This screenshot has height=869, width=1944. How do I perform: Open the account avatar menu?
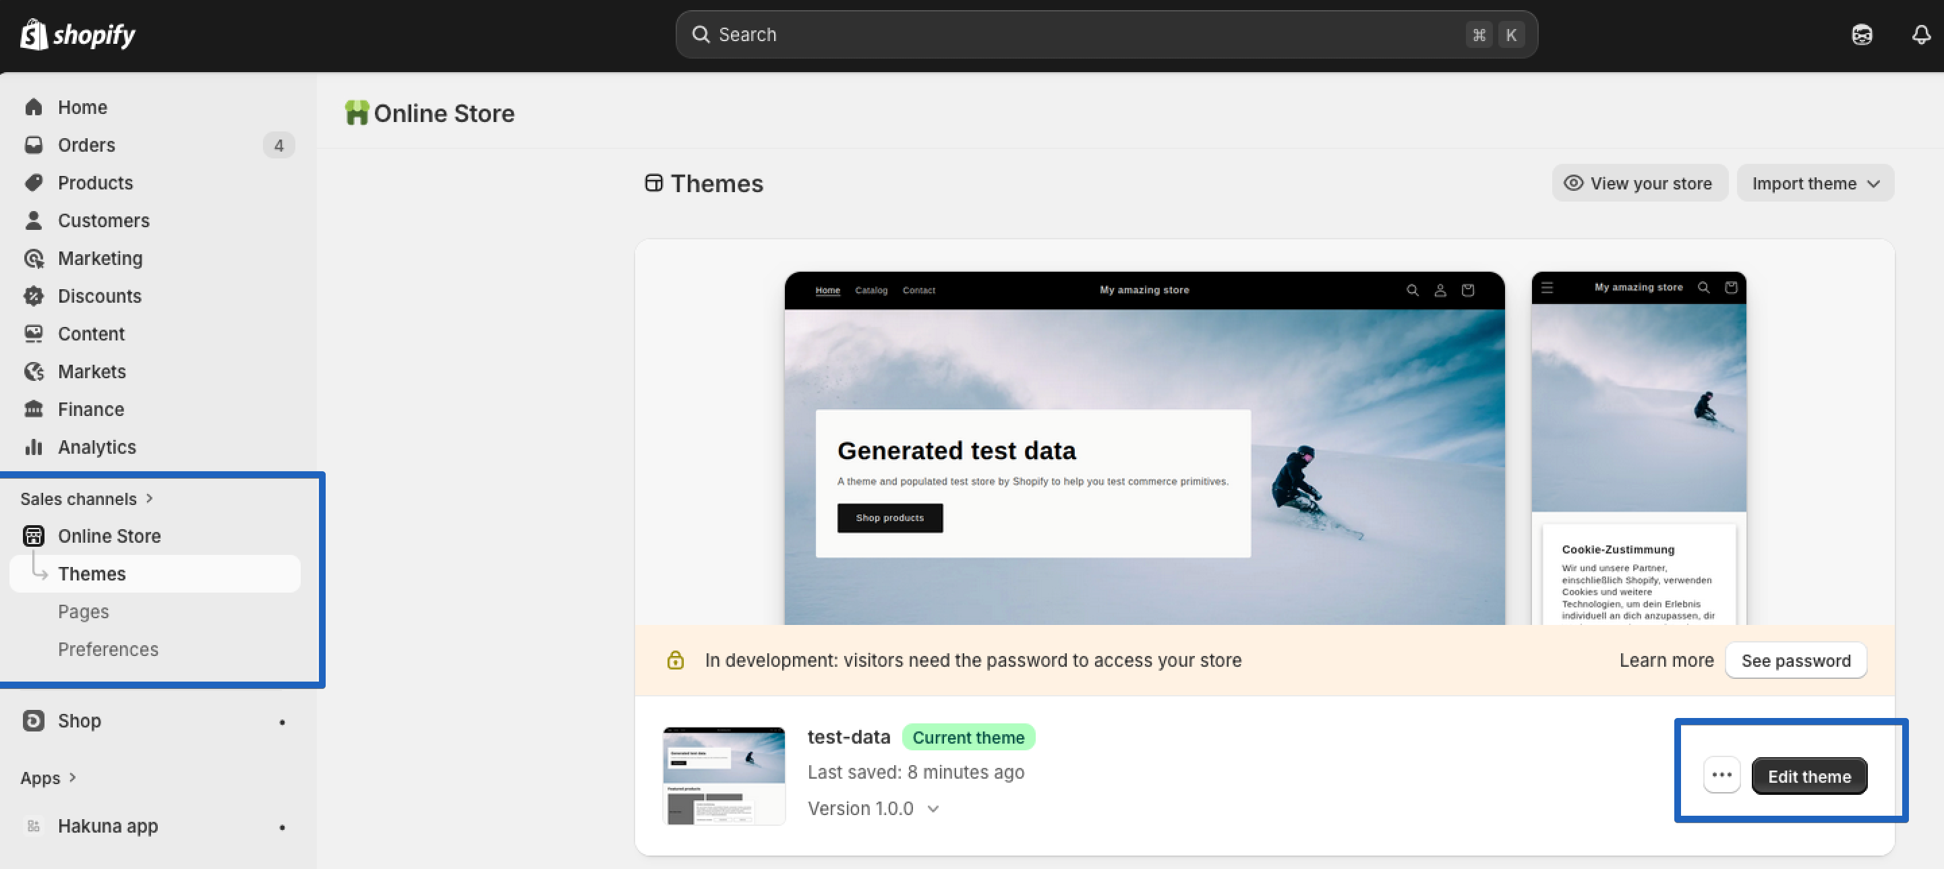(x=1861, y=34)
